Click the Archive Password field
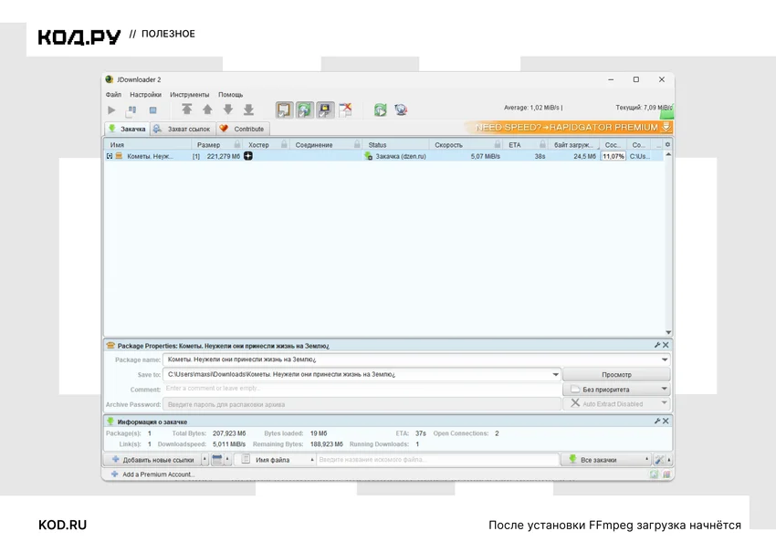The height and width of the screenshot is (552, 776). 362,404
